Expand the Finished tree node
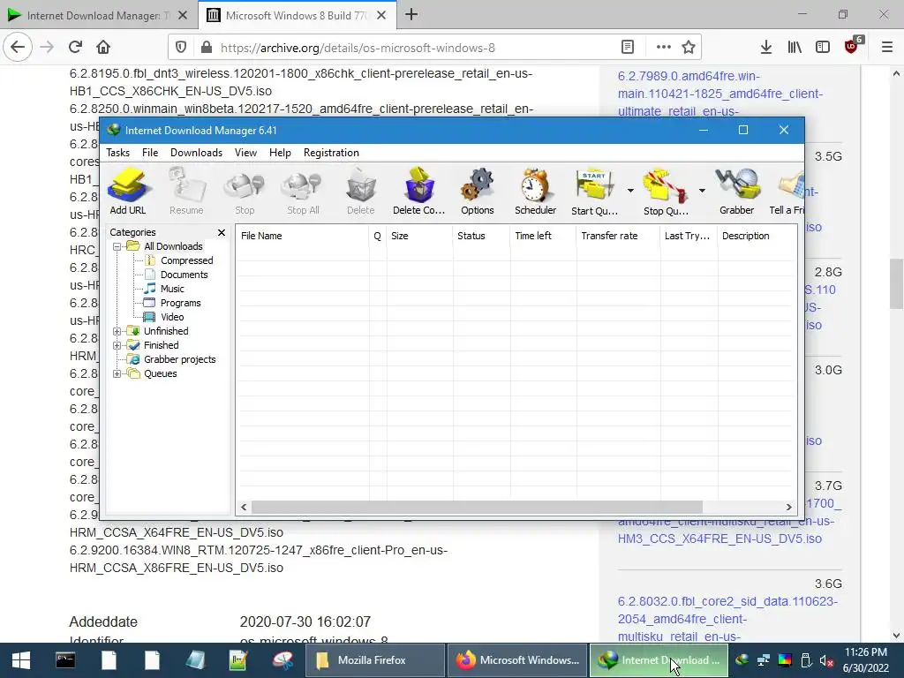Screen dimensions: 904x678 tap(117, 345)
